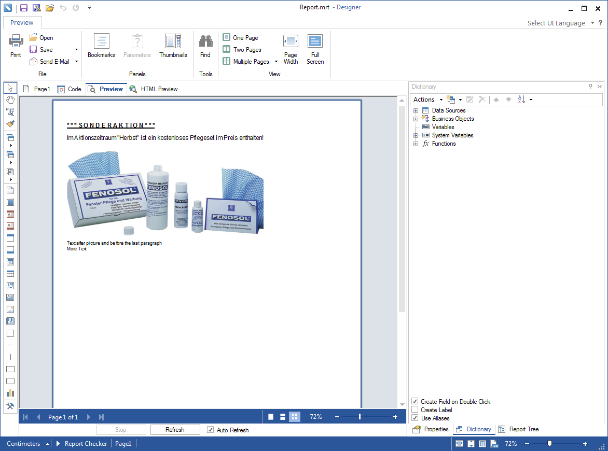Toggle the Auto Refresh checkbox
This screenshot has height=451, width=608.
(210, 430)
